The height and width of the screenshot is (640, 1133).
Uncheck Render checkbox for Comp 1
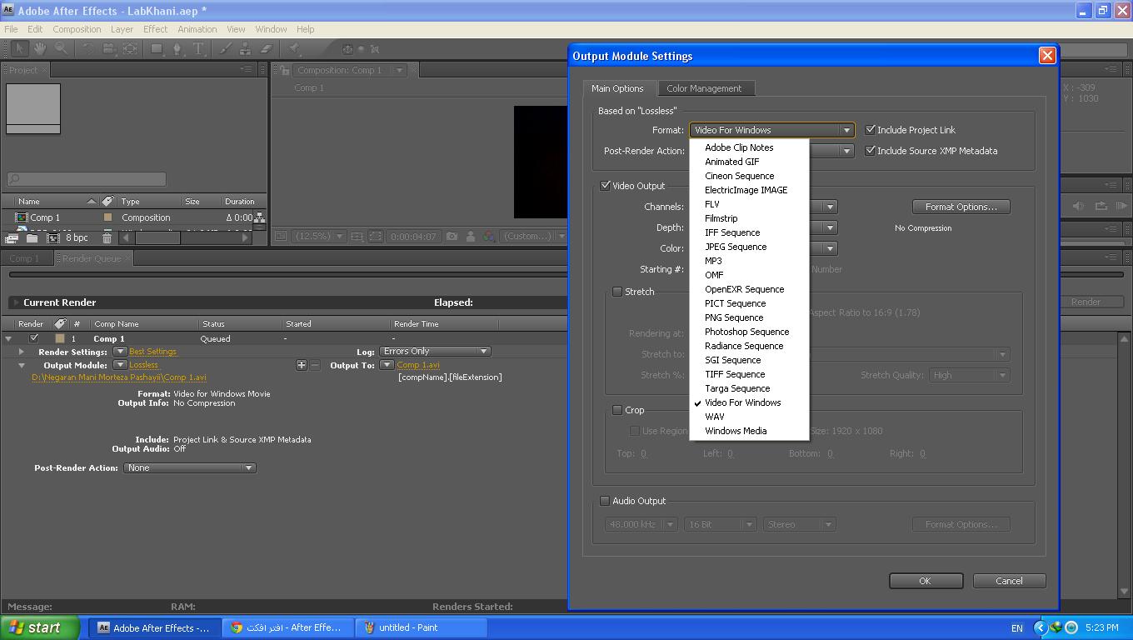point(33,338)
